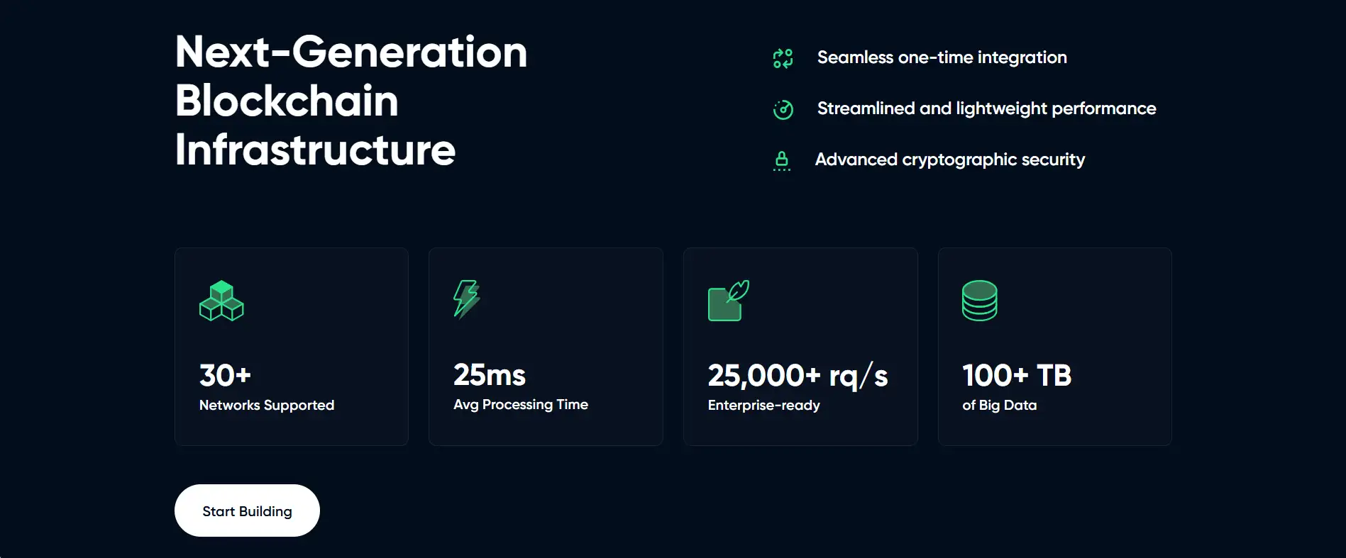
Task: Click the "Seamless one-time integration" text
Action: coord(942,57)
